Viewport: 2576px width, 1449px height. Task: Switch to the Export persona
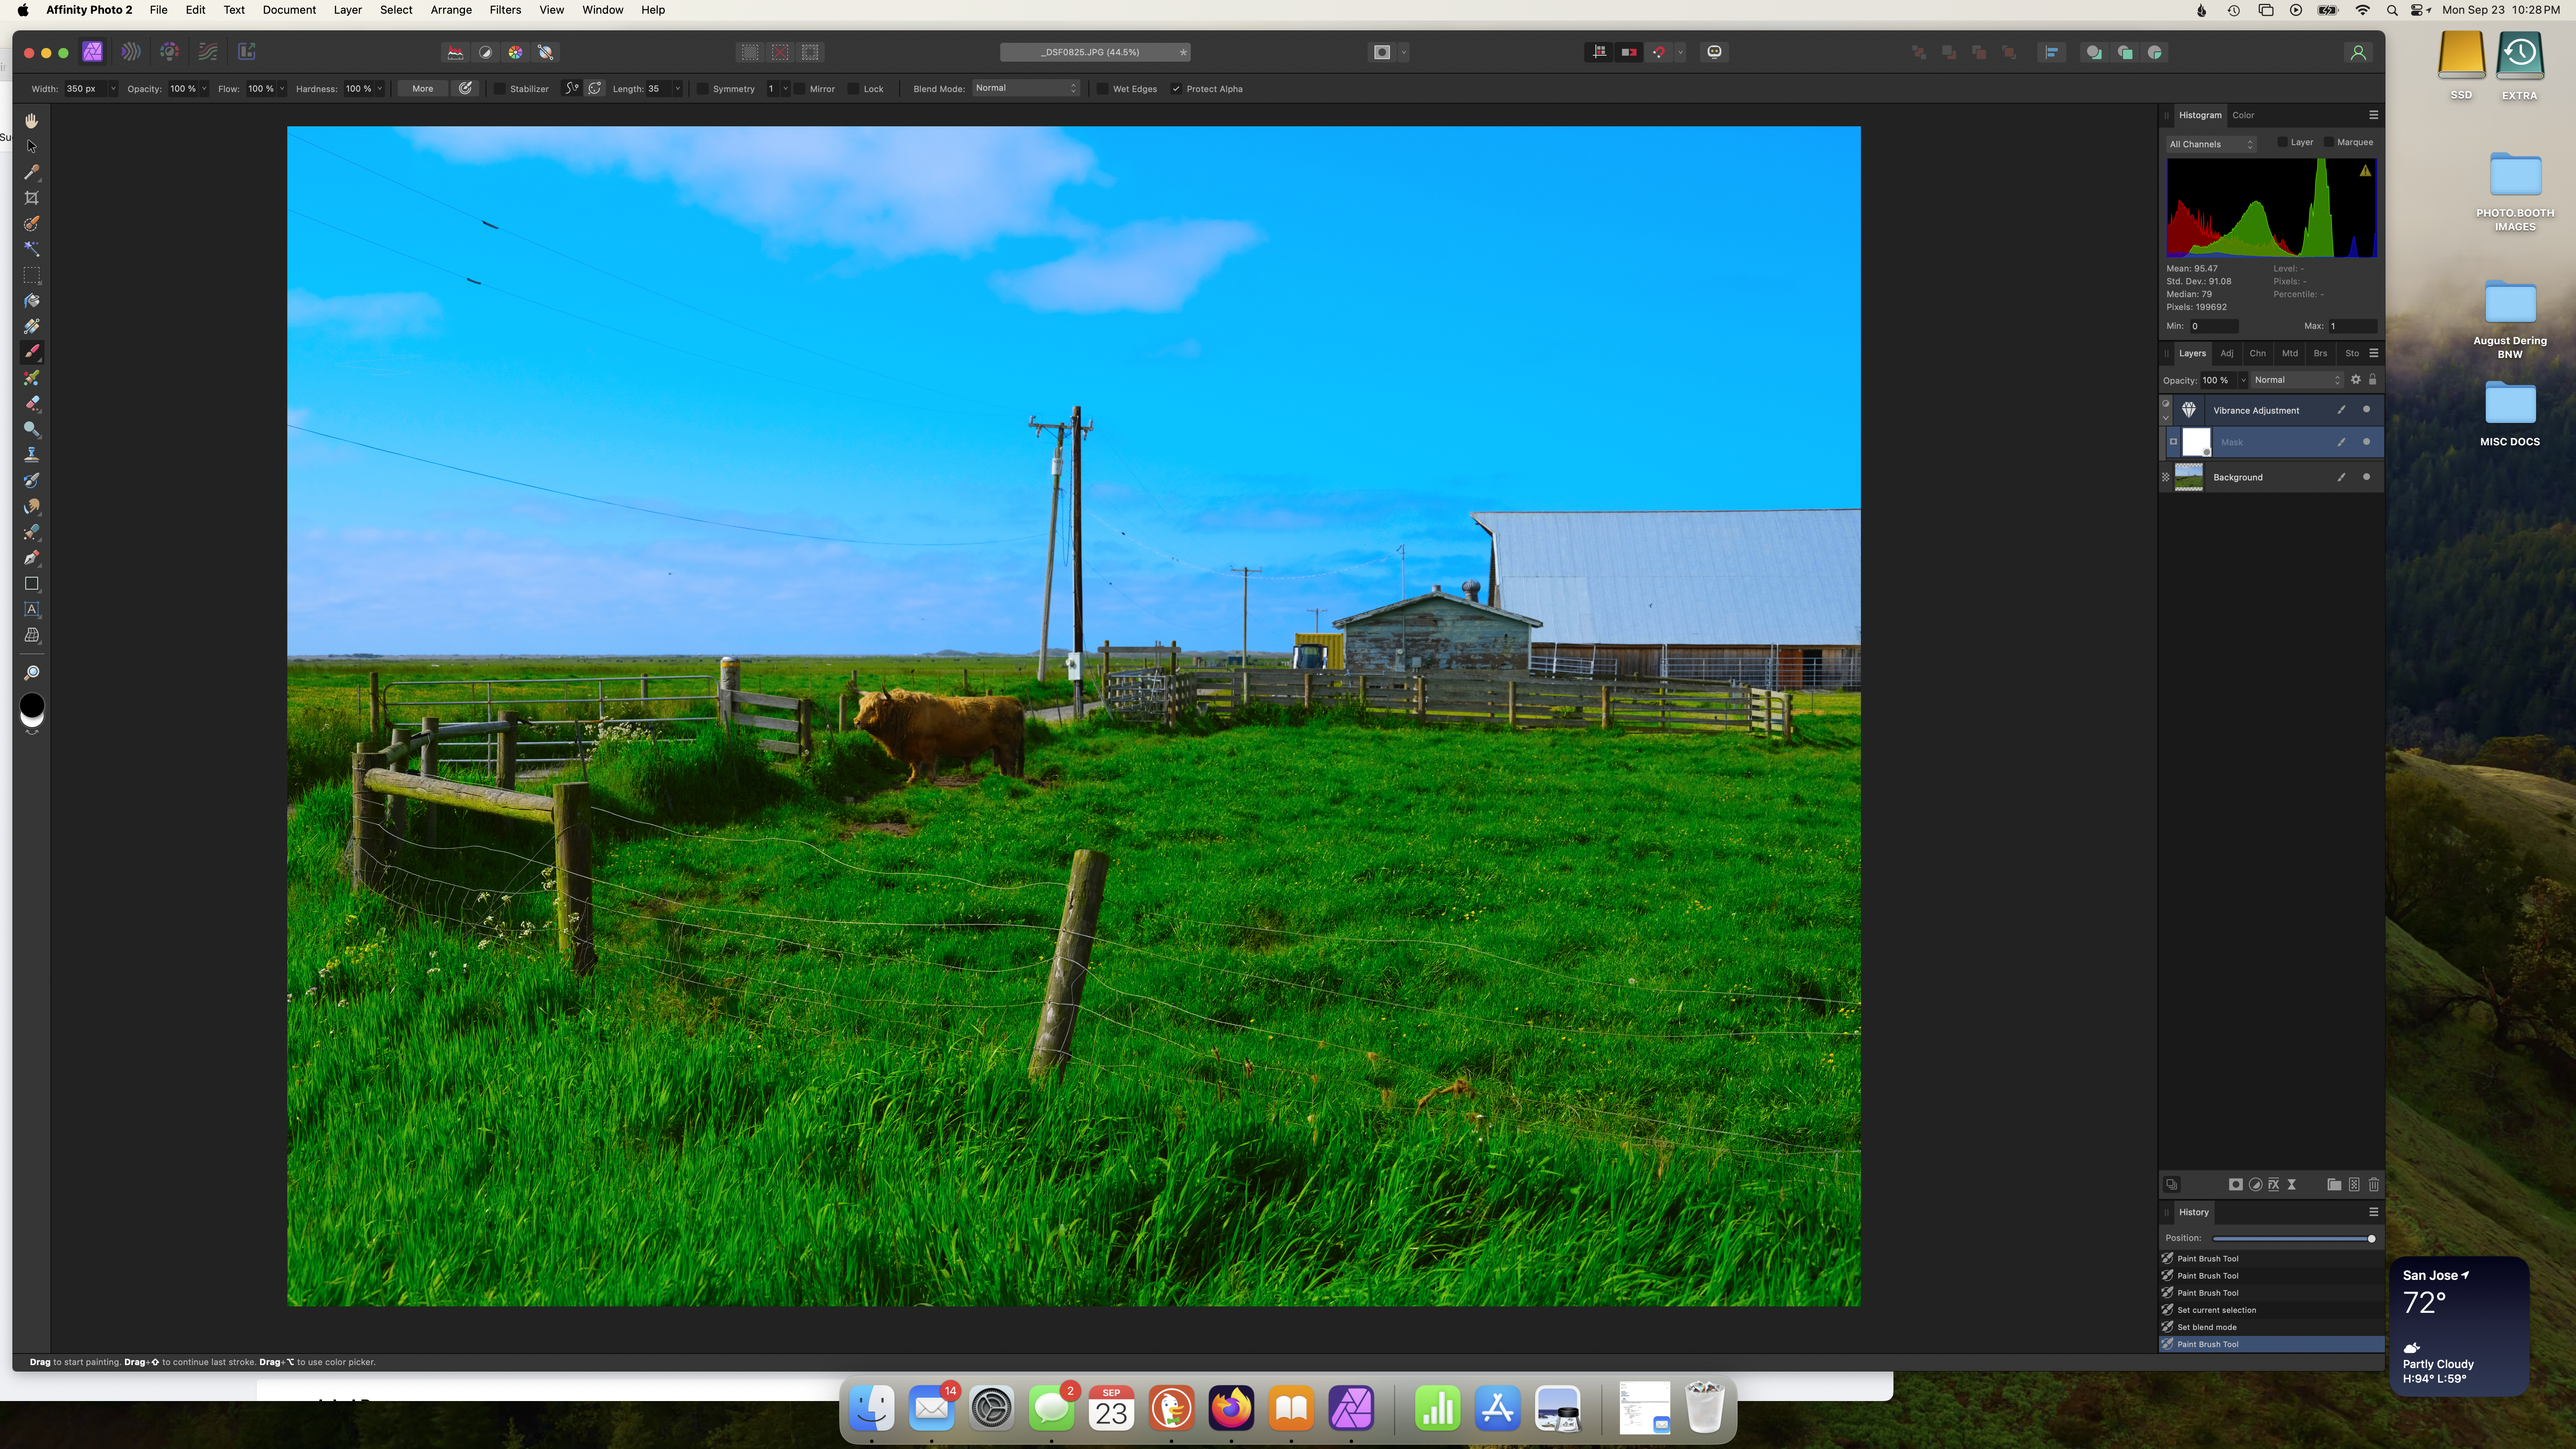pyautogui.click(x=247, y=52)
